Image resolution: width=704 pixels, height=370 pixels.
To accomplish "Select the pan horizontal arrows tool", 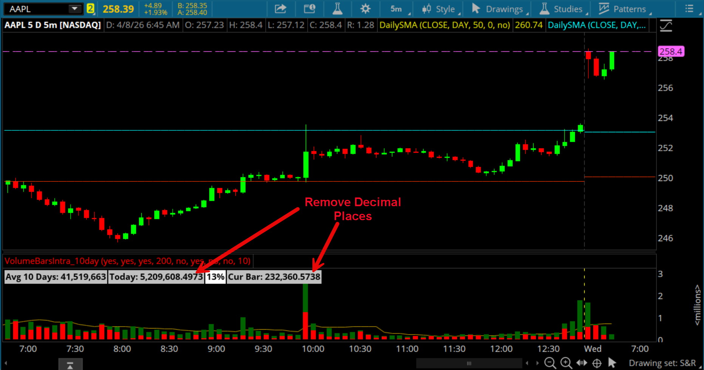I will pyautogui.click(x=582, y=363).
